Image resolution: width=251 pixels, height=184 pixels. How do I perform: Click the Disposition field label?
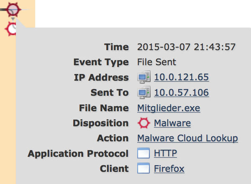coord(100,123)
